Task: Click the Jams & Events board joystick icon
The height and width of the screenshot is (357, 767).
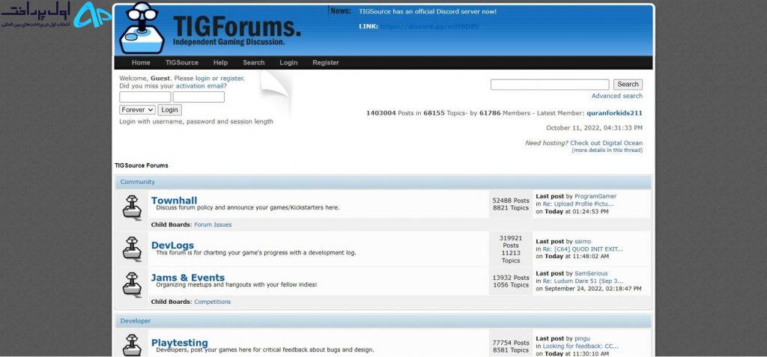Action: tap(132, 284)
